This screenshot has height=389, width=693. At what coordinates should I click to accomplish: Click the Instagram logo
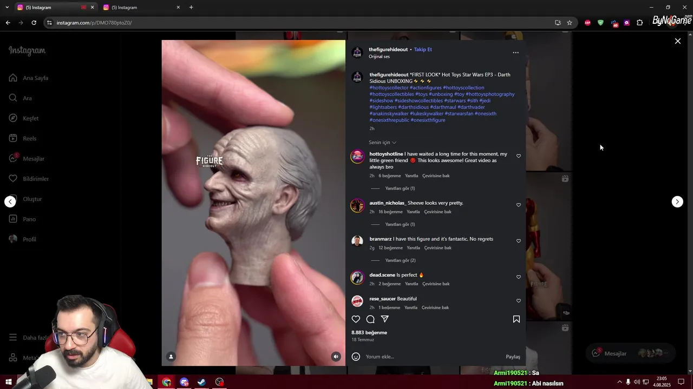pyautogui.click(x=27, y=50)
